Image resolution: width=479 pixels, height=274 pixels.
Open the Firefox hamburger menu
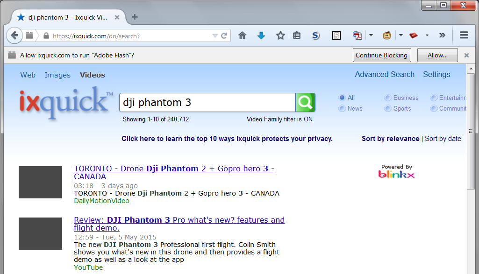click(464, 35)
